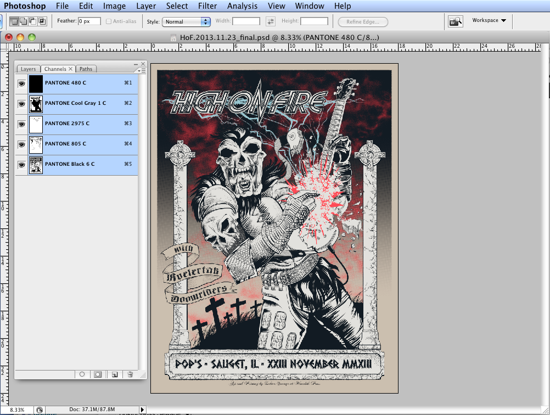Screen dimensions: 550x415
Task: Open the Window menu
Action: [x=310, y=6]
